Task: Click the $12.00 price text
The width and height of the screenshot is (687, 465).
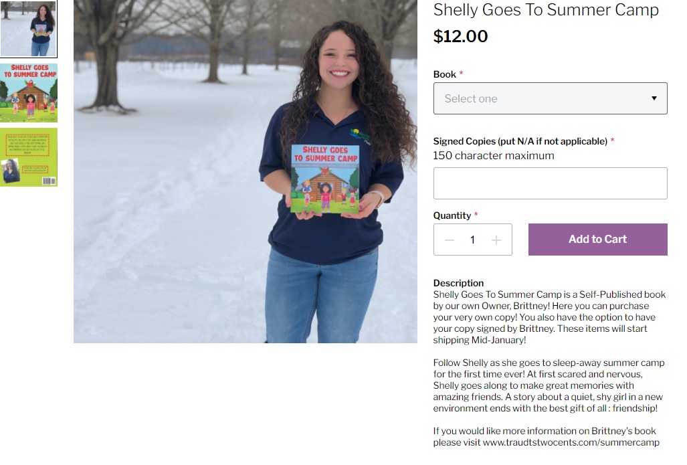Action: (x=460, y=36)
